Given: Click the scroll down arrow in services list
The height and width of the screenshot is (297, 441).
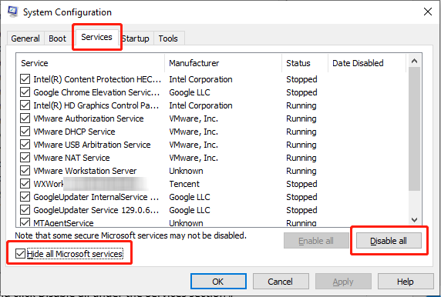Looking at the screenshot, I should coord(414,220).
